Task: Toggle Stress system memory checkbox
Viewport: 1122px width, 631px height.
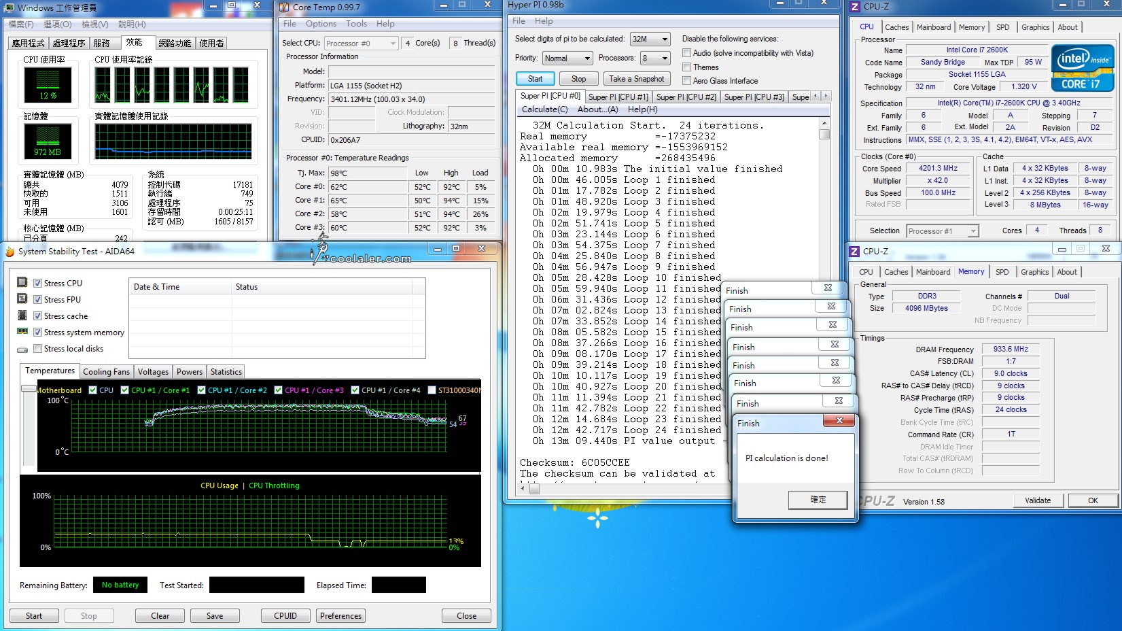Action: pos(38,332)
